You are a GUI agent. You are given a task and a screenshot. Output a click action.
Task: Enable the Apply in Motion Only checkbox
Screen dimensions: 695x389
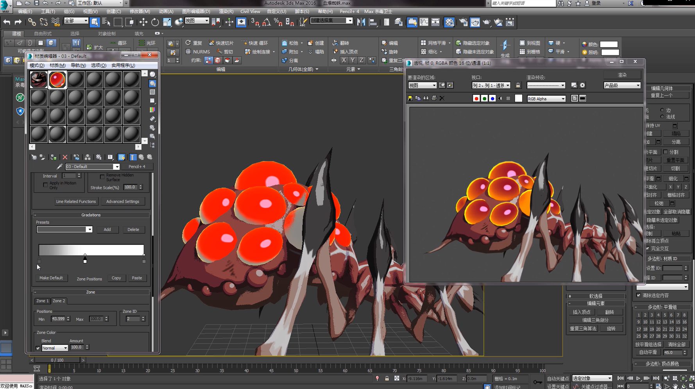(45, 184)
